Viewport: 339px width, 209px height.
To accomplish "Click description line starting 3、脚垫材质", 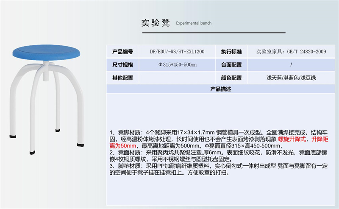I will point(219,166).
